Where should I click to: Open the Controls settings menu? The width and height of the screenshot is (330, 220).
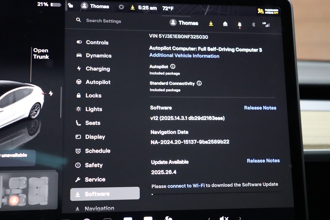(92, 42)
